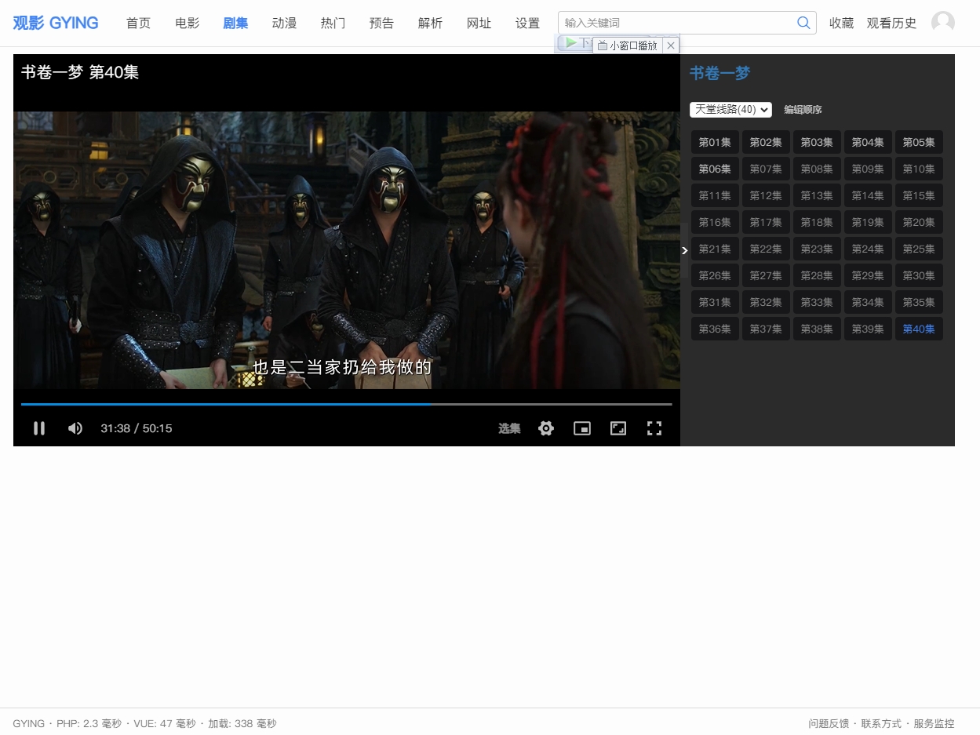Enter fullscreen mode
The width and height of the screenshot is (980, 735).
(x=654, y=428)
